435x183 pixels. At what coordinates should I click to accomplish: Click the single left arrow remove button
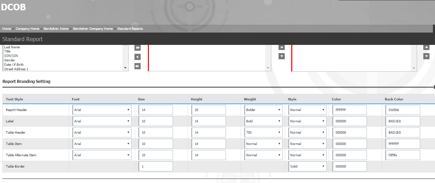[x=138, y=57]
